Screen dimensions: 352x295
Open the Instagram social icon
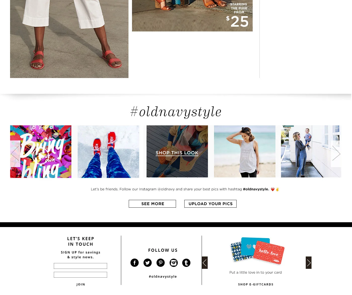(x=173, y=263)
